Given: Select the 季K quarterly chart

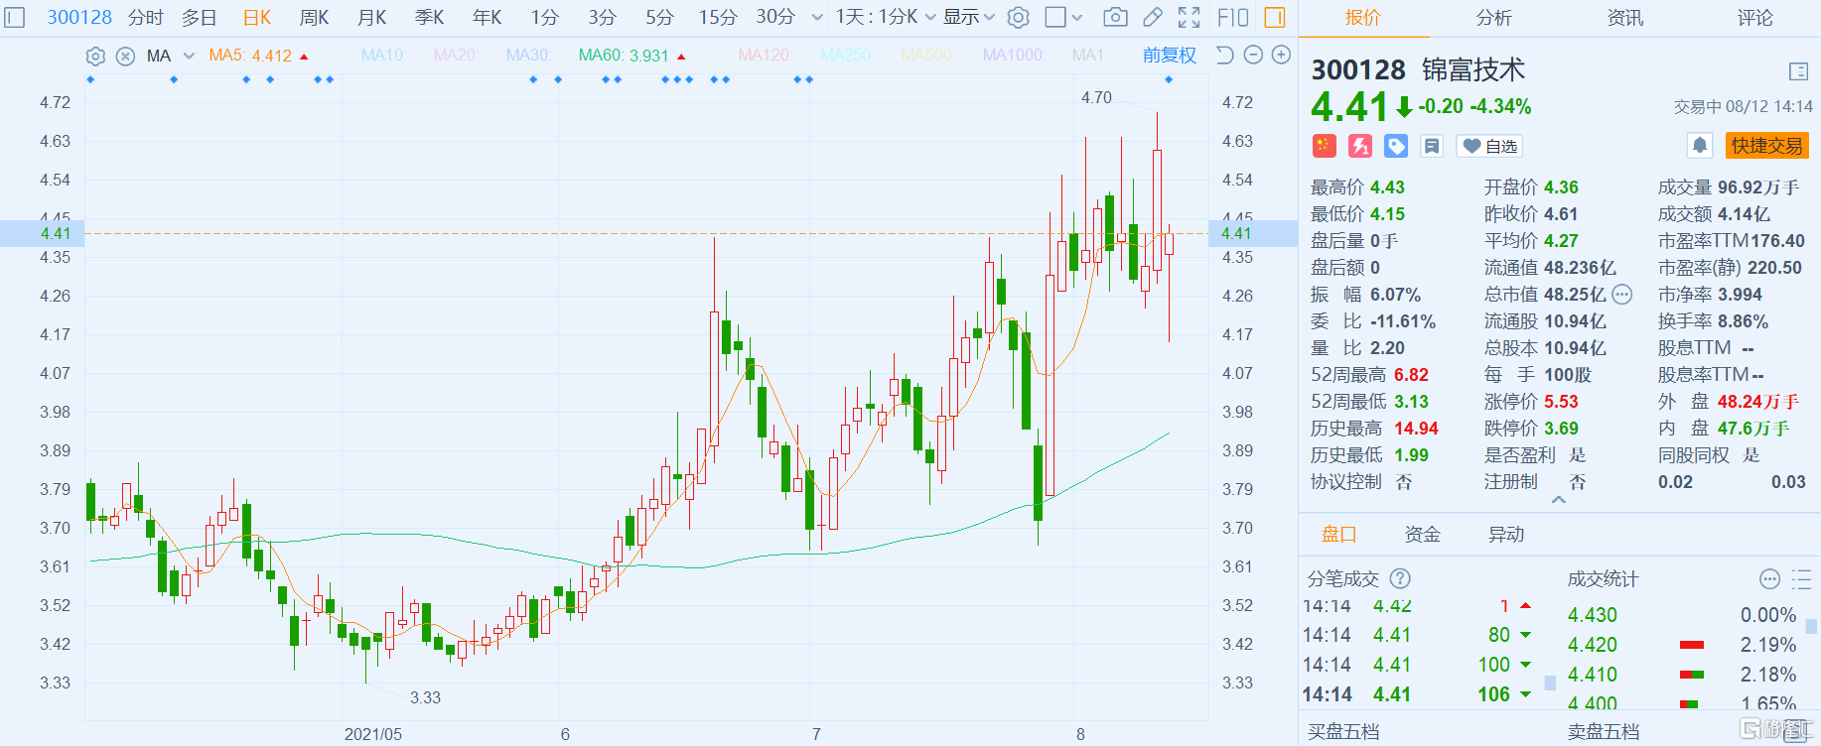Looking at the screenshot, I should point(429,17).
